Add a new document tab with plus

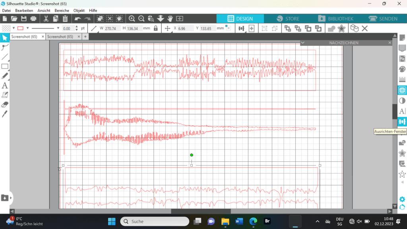[85, 37]
